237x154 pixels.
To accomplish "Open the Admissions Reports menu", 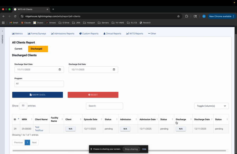I will tap(63, 34).
